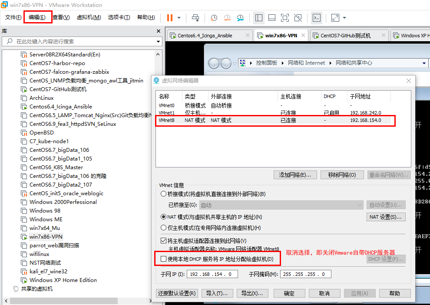Take a snapshot with the clock-plus icon
The height and width of the screenshot is (305, 430).
214,18
